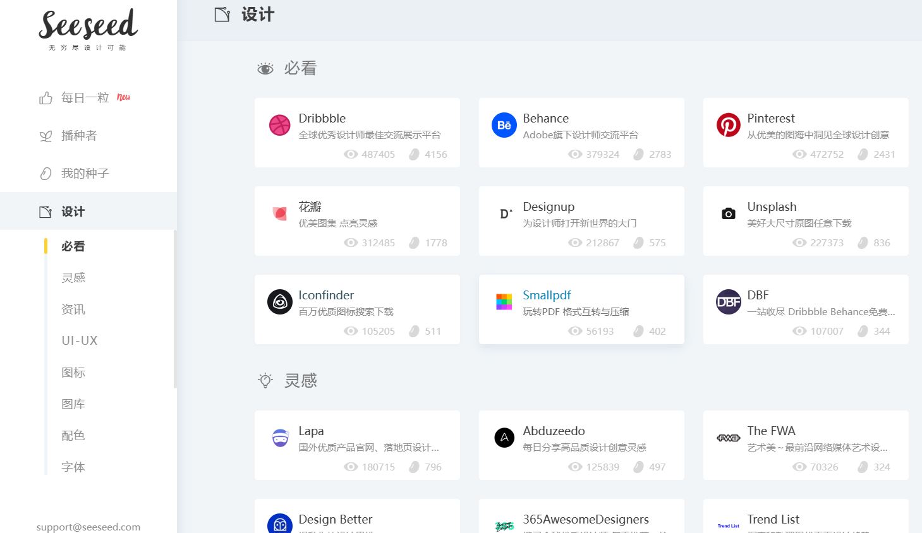922x533 pixels.
Task: Click the Dribbble basketball logo icon
Action: tap(279, 125)
